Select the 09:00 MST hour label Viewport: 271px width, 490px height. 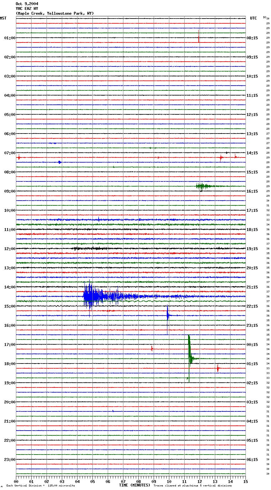tap(10, 191)
